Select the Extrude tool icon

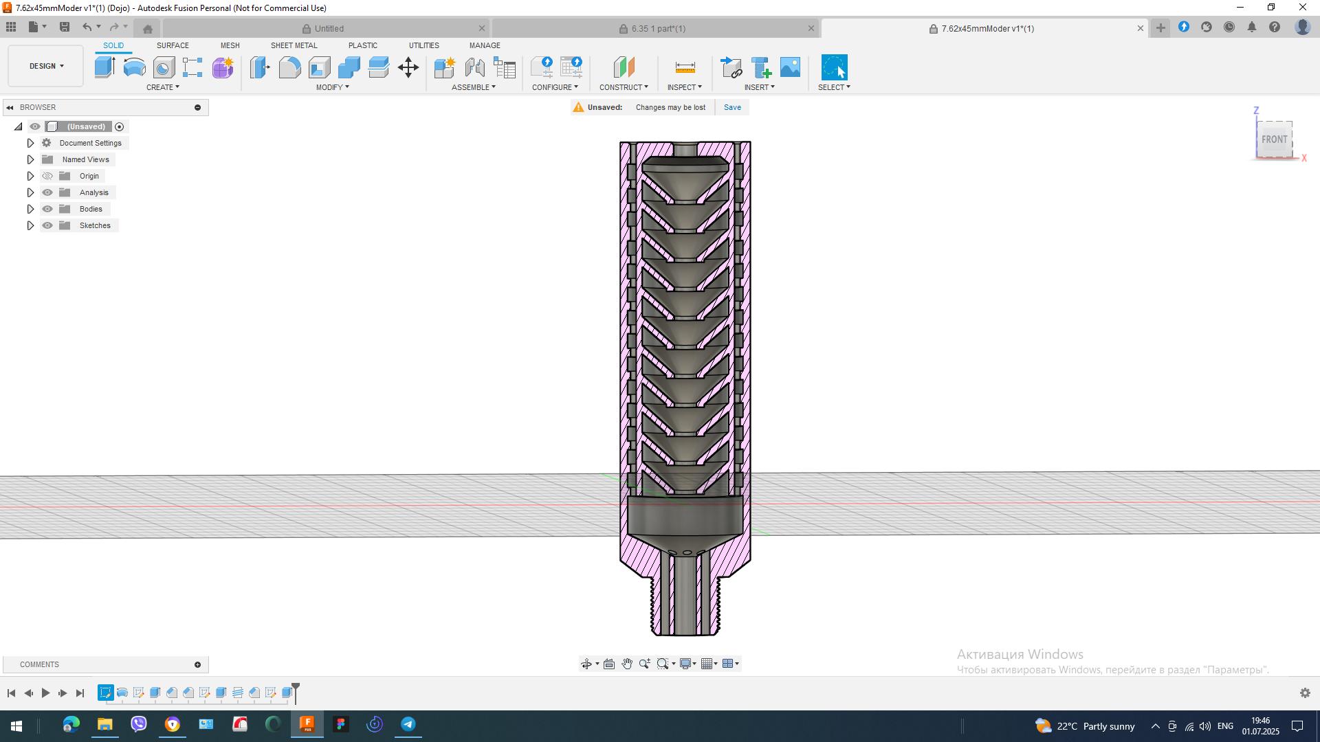click(x=104, y=67)
